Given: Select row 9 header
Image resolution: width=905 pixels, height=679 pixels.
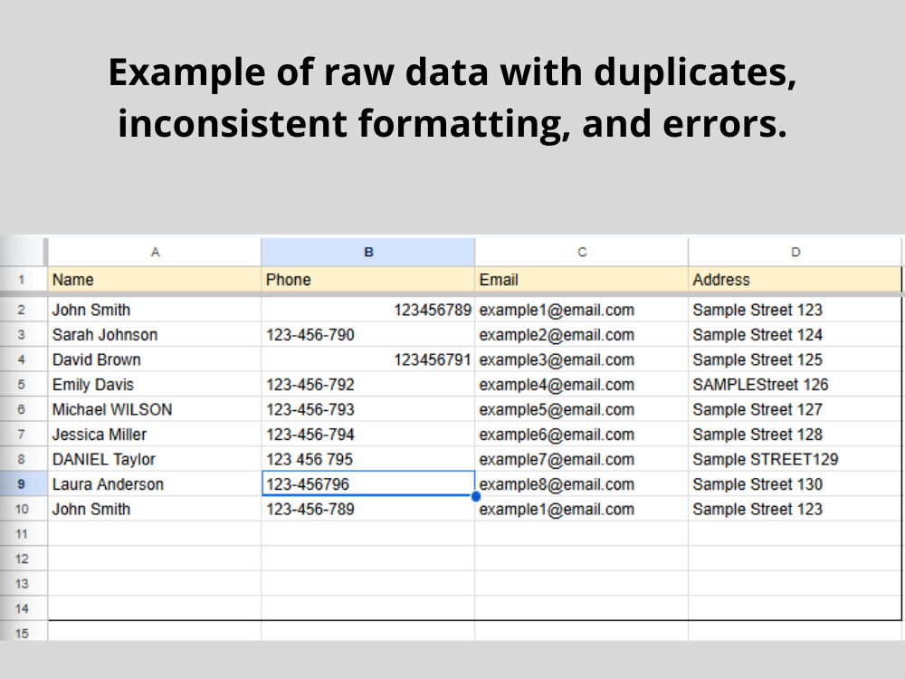Looking at the screenshot, I should (24, 483).
